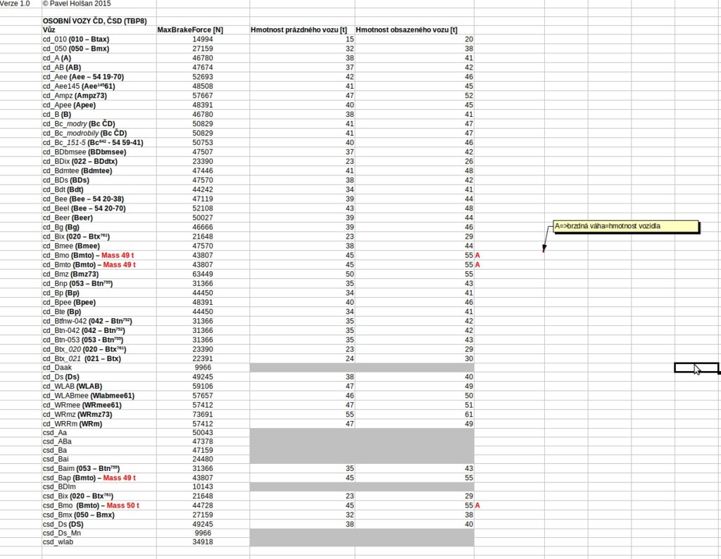The image size is (721, 559).
Task: Select the value 63449
Action: point(203,274)
